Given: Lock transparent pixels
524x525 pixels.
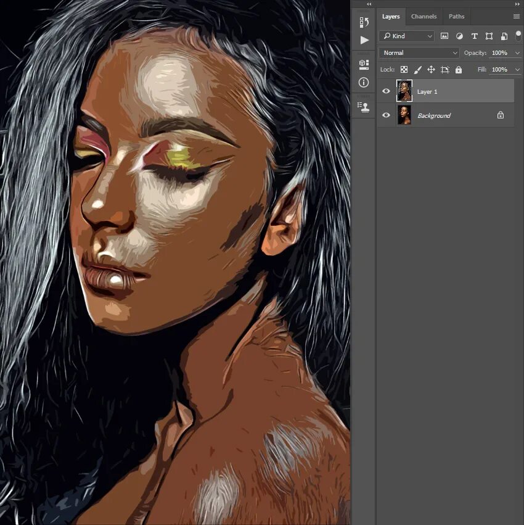Looking at the screenshot, I should click(x=404, y=69).
